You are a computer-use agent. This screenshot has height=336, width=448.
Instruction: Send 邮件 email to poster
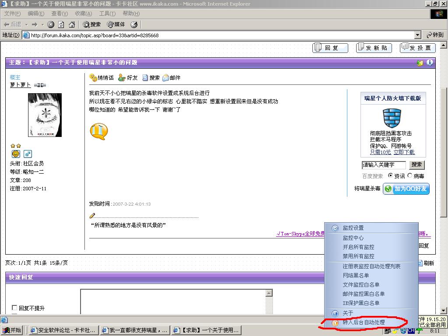(171, 78)
